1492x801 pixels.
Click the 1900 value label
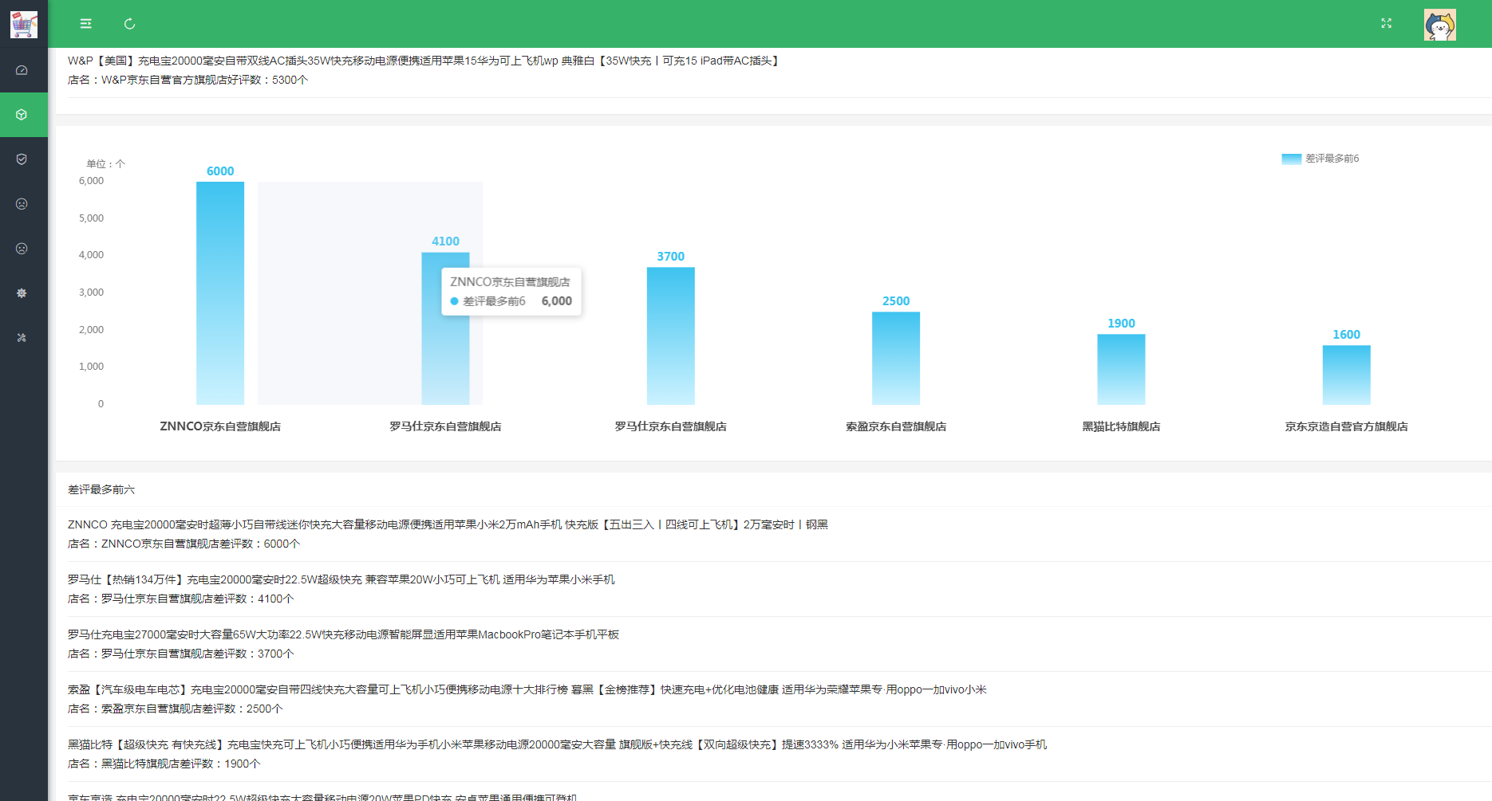pos(1121,324)
